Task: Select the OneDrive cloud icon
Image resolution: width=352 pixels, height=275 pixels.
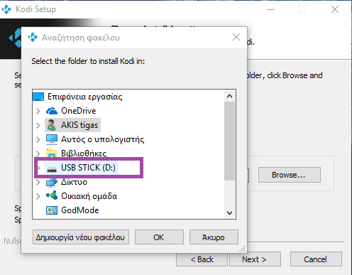Action: click(x=52, y=111)
